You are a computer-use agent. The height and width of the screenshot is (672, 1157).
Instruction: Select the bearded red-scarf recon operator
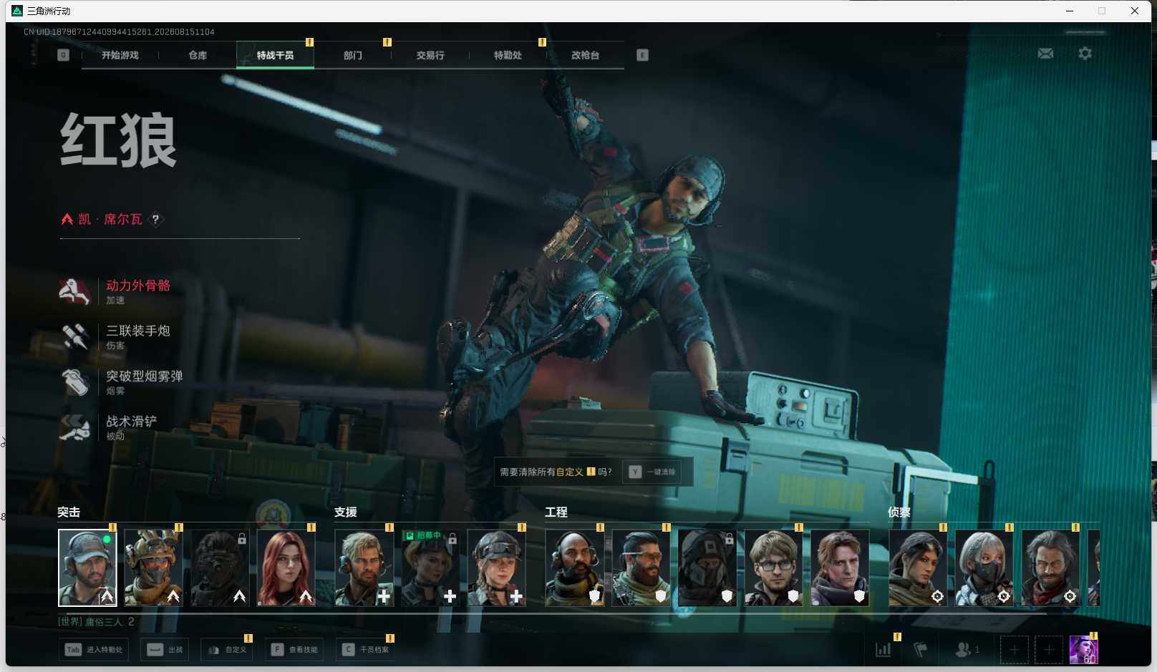[x=1050, y=568]
